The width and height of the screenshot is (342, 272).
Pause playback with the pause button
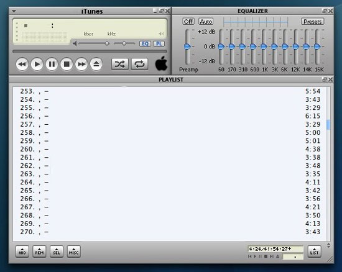click(52, 64)
